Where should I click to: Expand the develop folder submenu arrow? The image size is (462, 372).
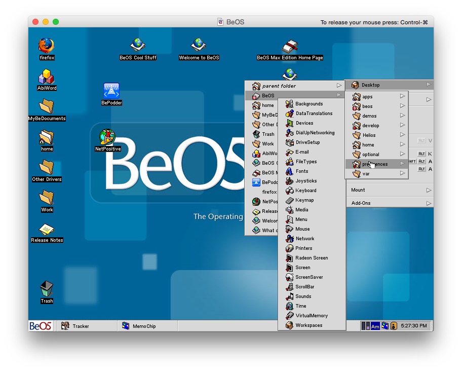click(x=403, y=125)
